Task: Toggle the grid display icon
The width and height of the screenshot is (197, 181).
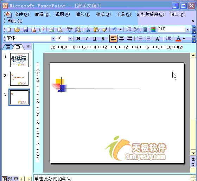Action: click(145, 30)
